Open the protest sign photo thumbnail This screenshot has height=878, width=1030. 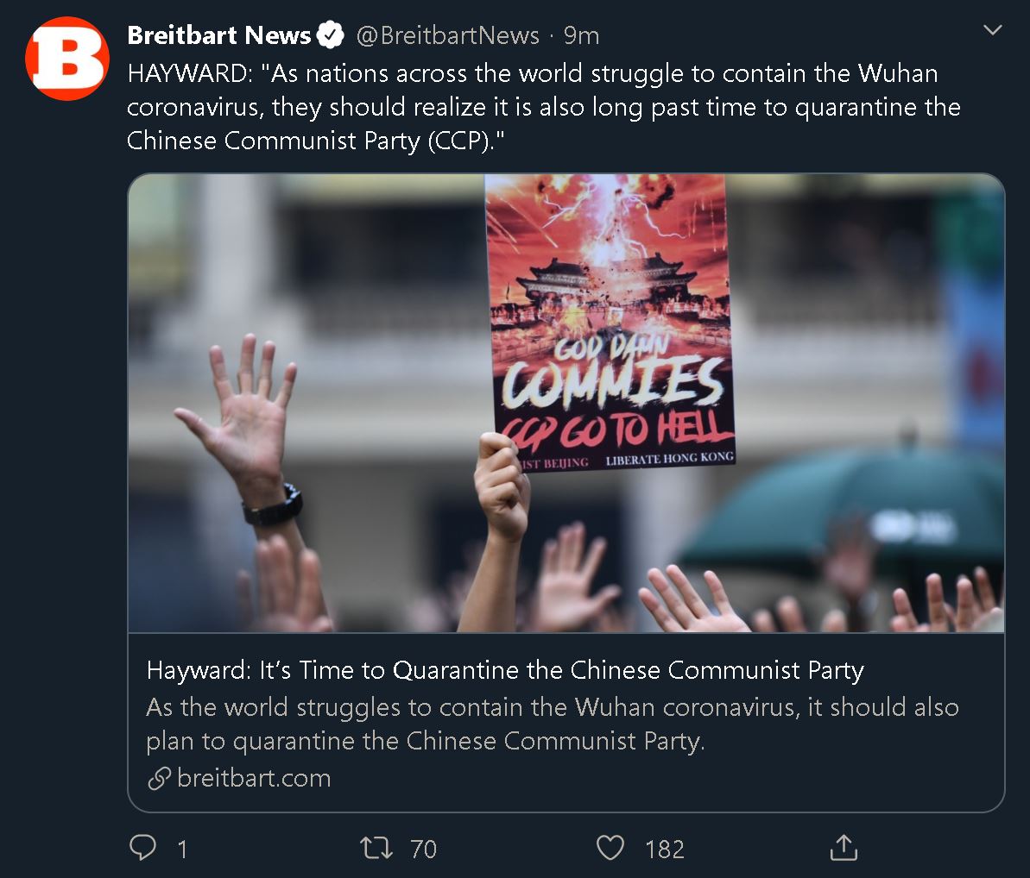(x=566, y=403)
